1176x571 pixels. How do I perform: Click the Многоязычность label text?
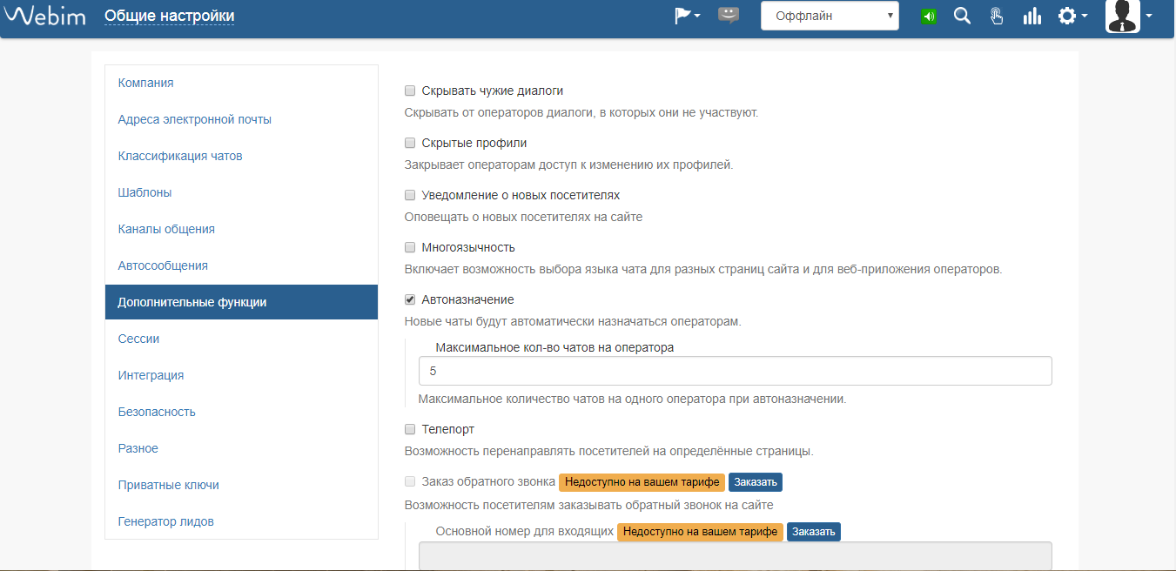click(468, 247)
